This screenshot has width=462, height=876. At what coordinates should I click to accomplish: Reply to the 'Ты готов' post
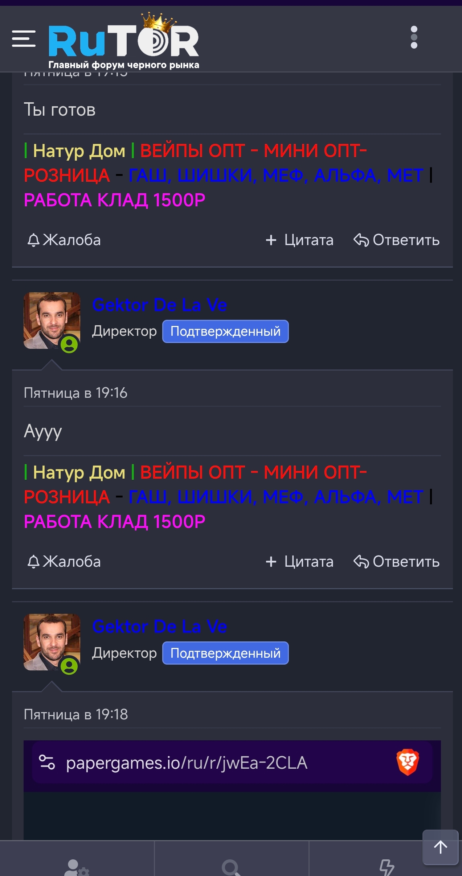(397, 240)
